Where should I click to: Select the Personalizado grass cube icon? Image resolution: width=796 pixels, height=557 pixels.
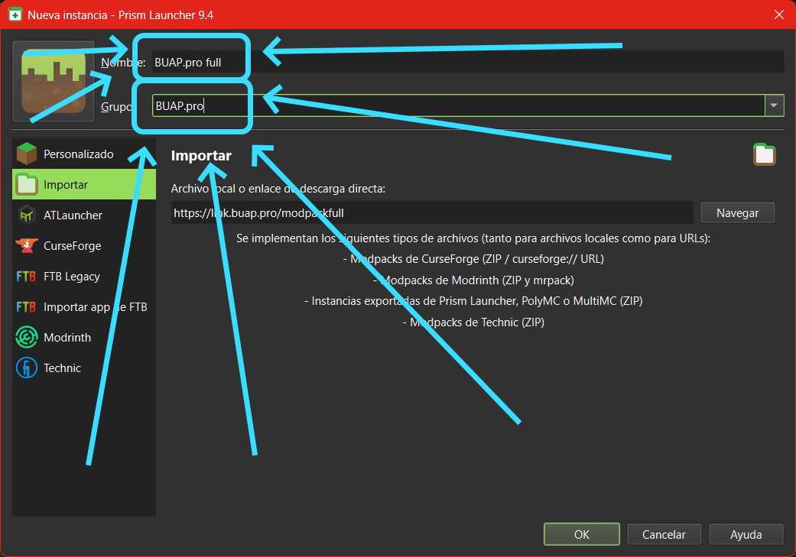[x=27, y=154]
